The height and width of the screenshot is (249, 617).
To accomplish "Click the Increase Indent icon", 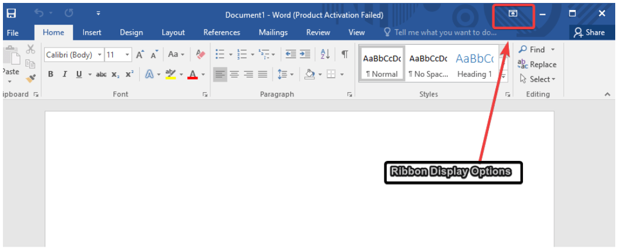I will click(x=305, y=54).
